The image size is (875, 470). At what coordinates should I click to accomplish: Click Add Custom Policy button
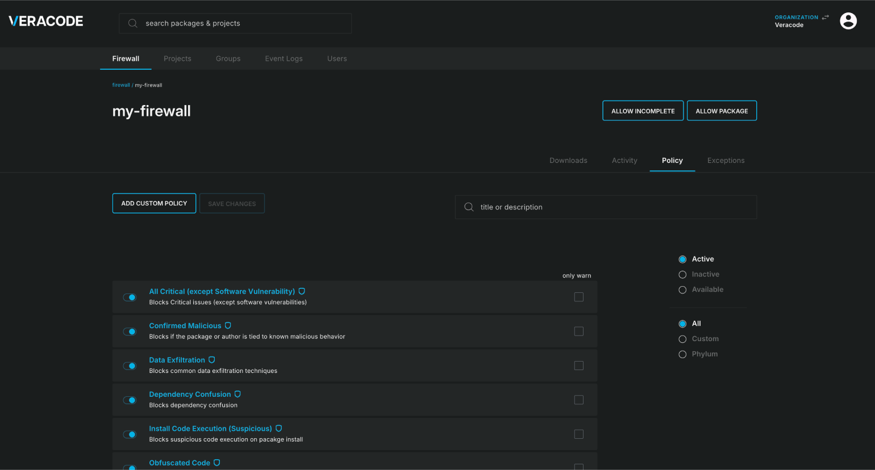(x=154, y=203)
